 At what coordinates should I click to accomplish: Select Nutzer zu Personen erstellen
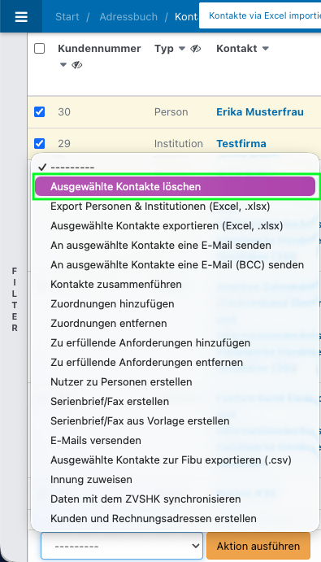coord(175,381)
